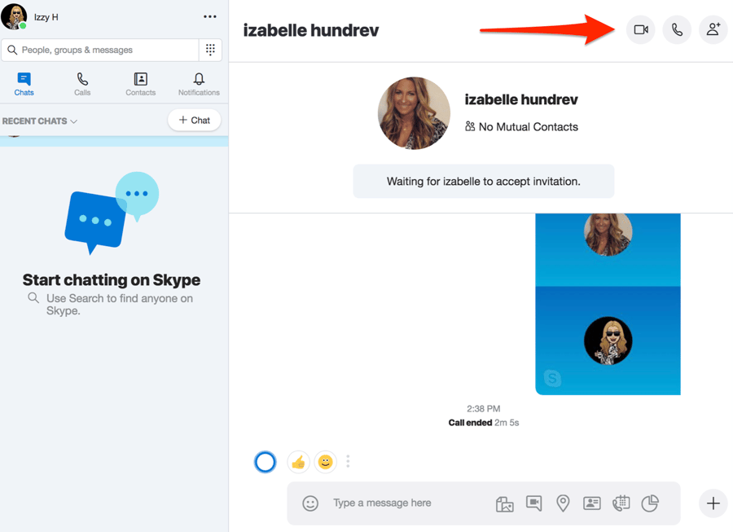Image resolution: width=733 pixels, height=532 pixels.
Task: Focus the People, groups & messages search field
Action: [100, 50]
